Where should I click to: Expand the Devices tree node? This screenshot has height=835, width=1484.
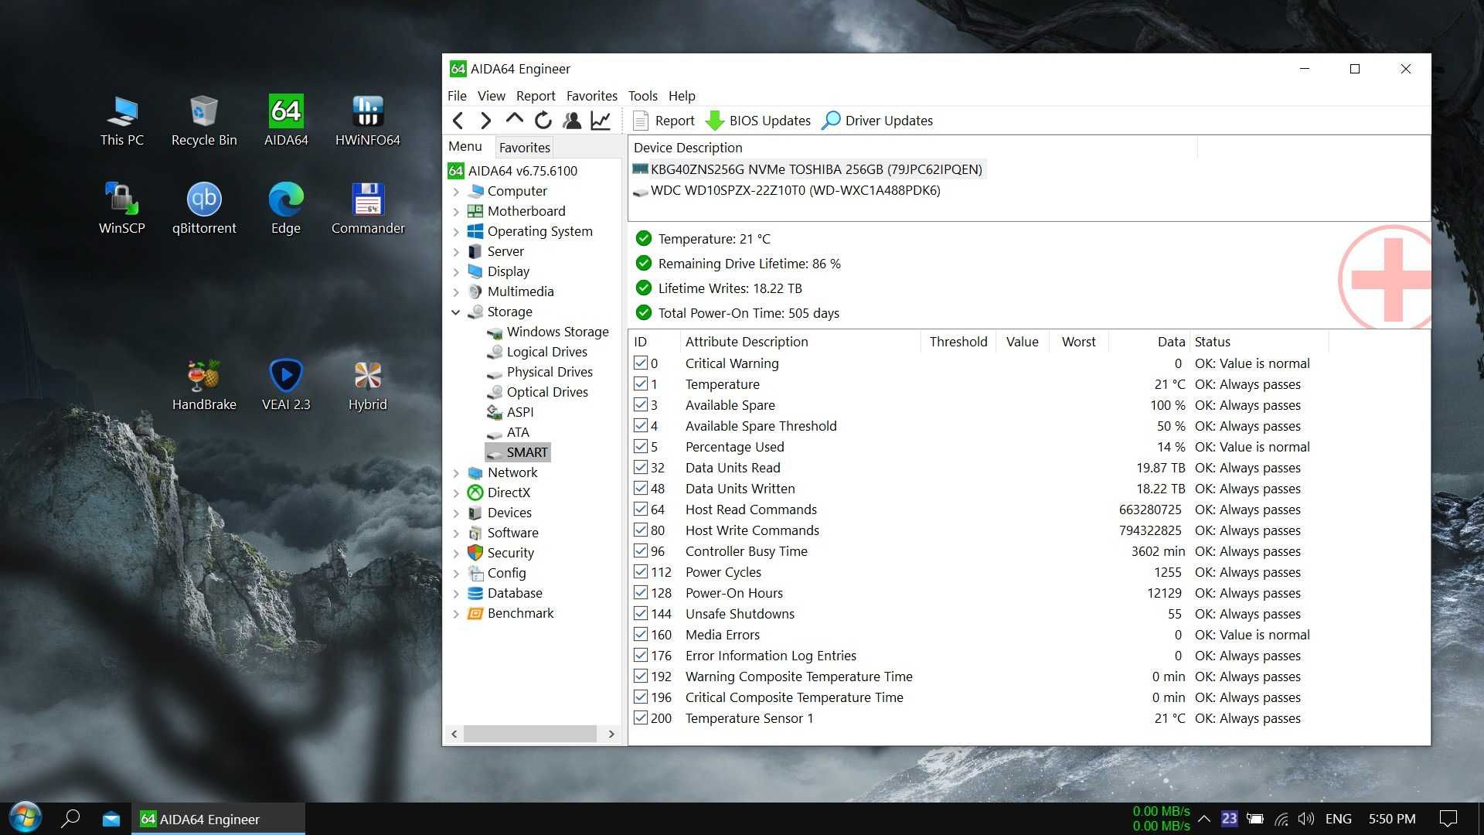(x=456, y=513)
